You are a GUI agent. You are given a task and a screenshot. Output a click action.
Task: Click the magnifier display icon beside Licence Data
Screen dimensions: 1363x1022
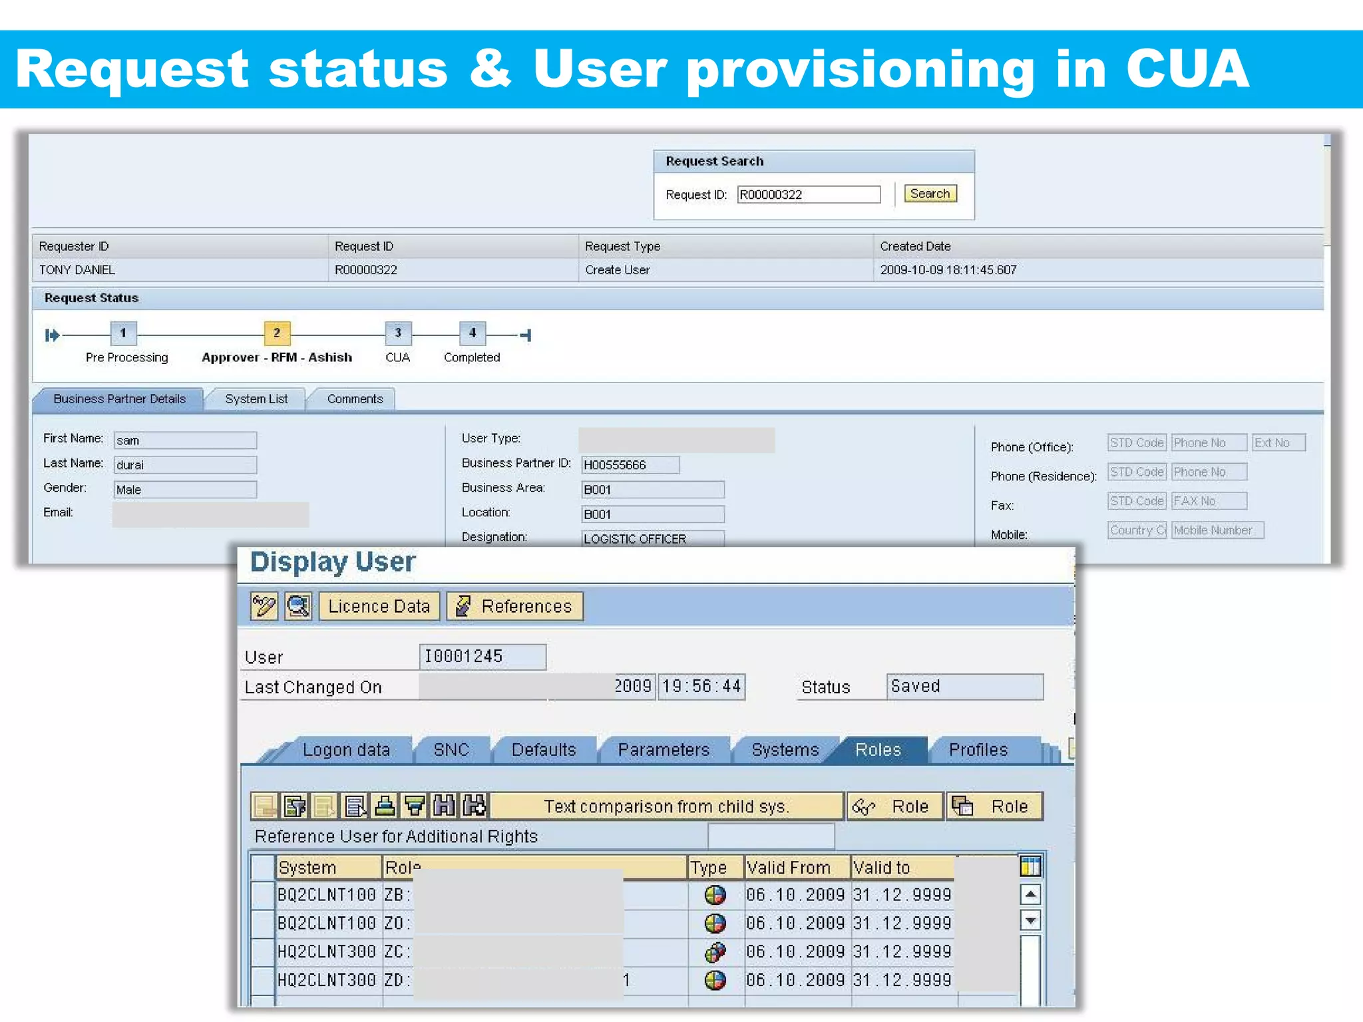click(297, 606)
